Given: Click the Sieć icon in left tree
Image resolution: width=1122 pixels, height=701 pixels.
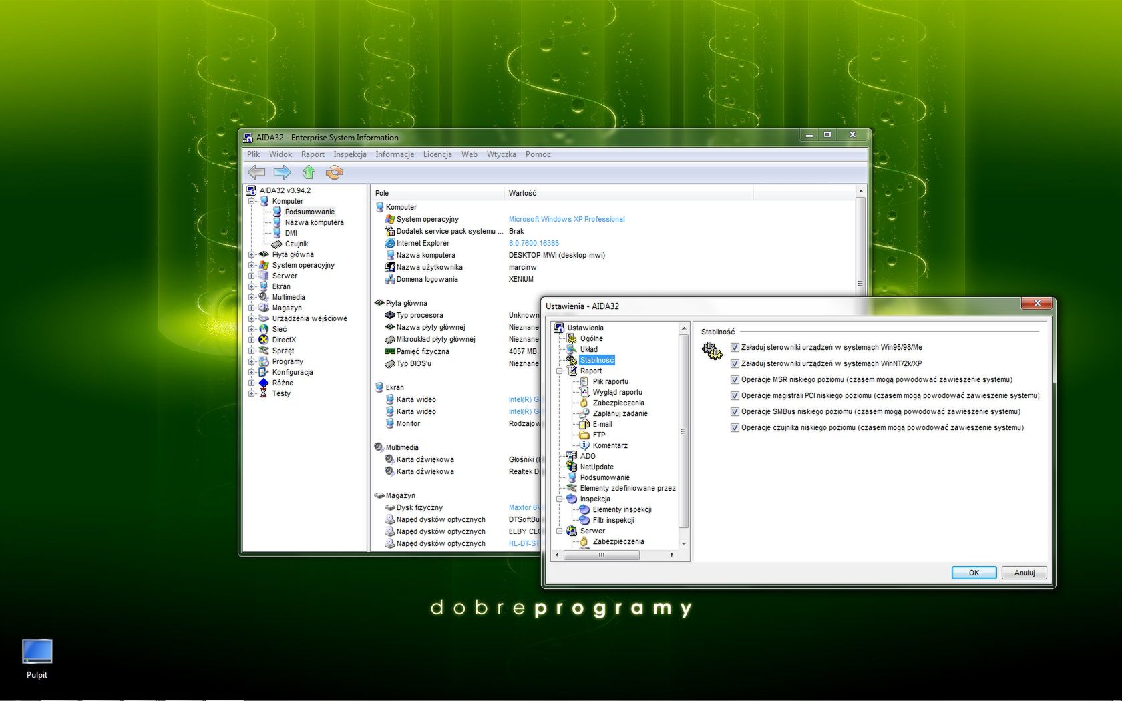Looking at the screenshot, I should click(x=264, y=329).
